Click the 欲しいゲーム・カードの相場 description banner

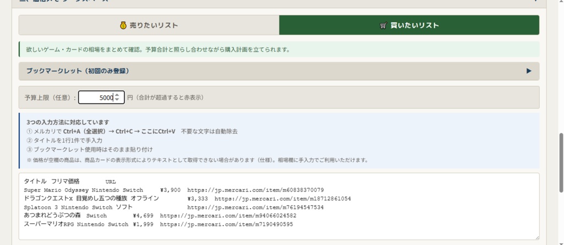tap(279, 50)
